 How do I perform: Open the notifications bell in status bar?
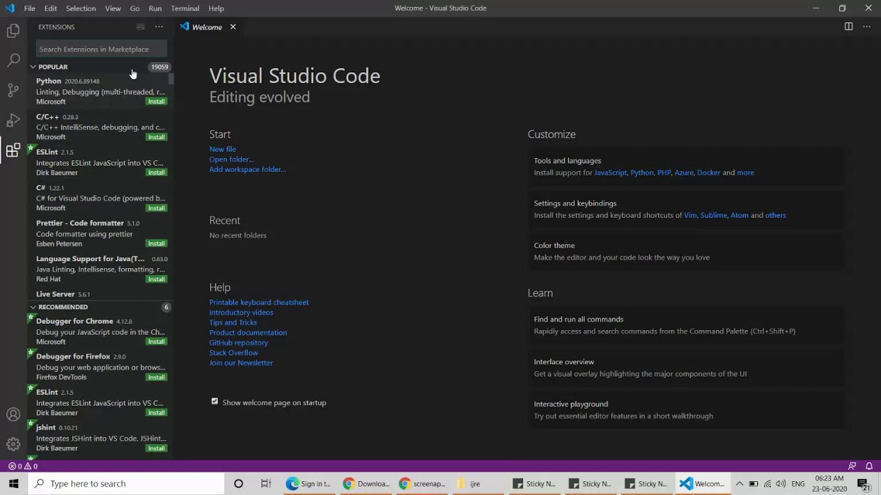click(x=869, y=466)
